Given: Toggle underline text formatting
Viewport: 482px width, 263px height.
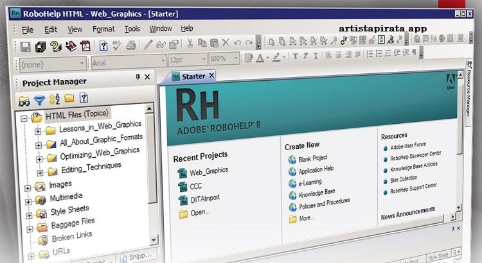Looking at the screenshot, I should tap(316, 56).
